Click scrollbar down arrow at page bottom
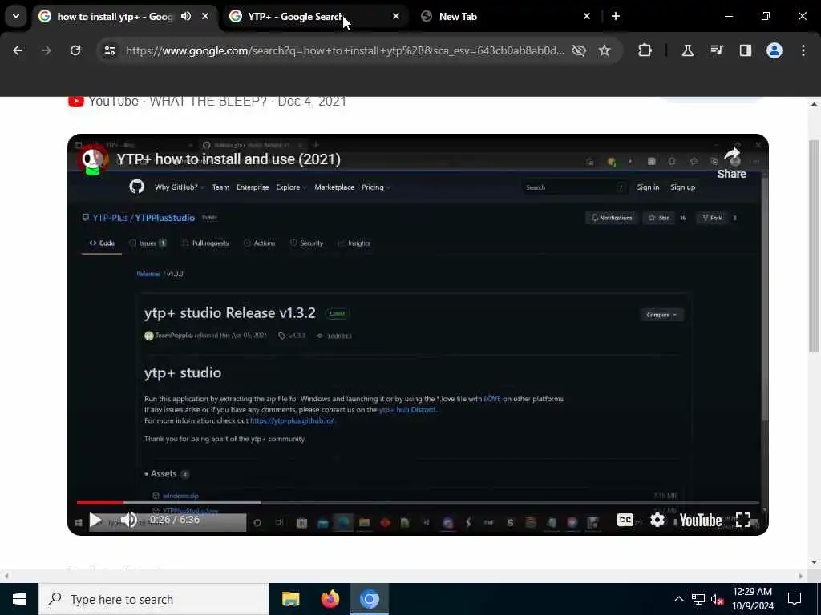The height and width of the screenshot is (615, 821). point(814,561)
